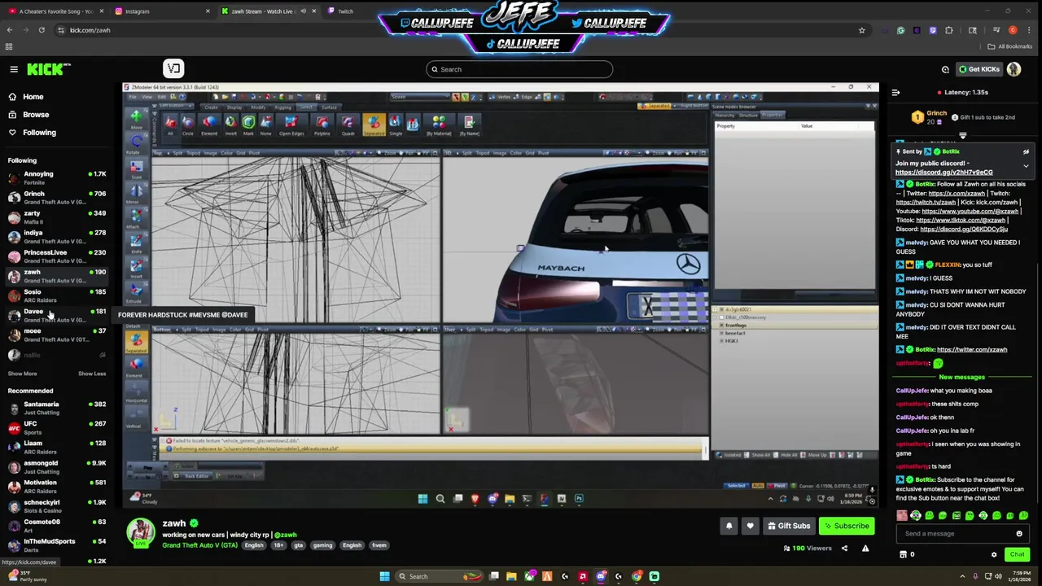Image resolution: width=1042 pixels, height=586 pixels.
Task: Mute the zawh Stream browser tab
Action: point(303,11)
